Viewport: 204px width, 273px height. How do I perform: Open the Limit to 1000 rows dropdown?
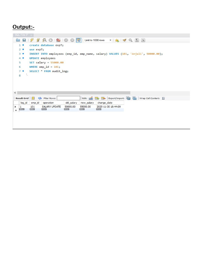(98, 40)
